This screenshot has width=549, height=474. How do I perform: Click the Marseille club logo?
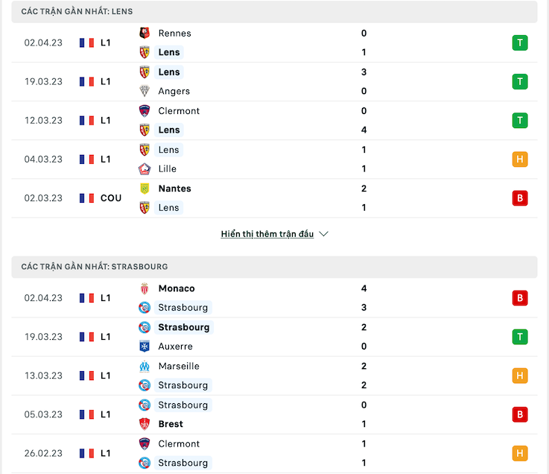pos(145,366)
